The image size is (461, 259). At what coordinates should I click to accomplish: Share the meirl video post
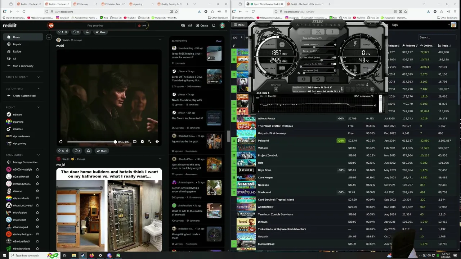point(102,151)
